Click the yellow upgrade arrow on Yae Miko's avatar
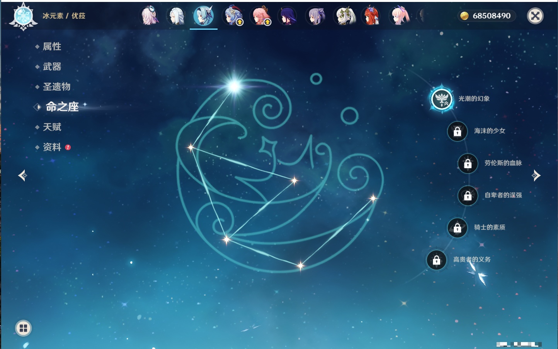558x349 pixels. tap(267, 22)
